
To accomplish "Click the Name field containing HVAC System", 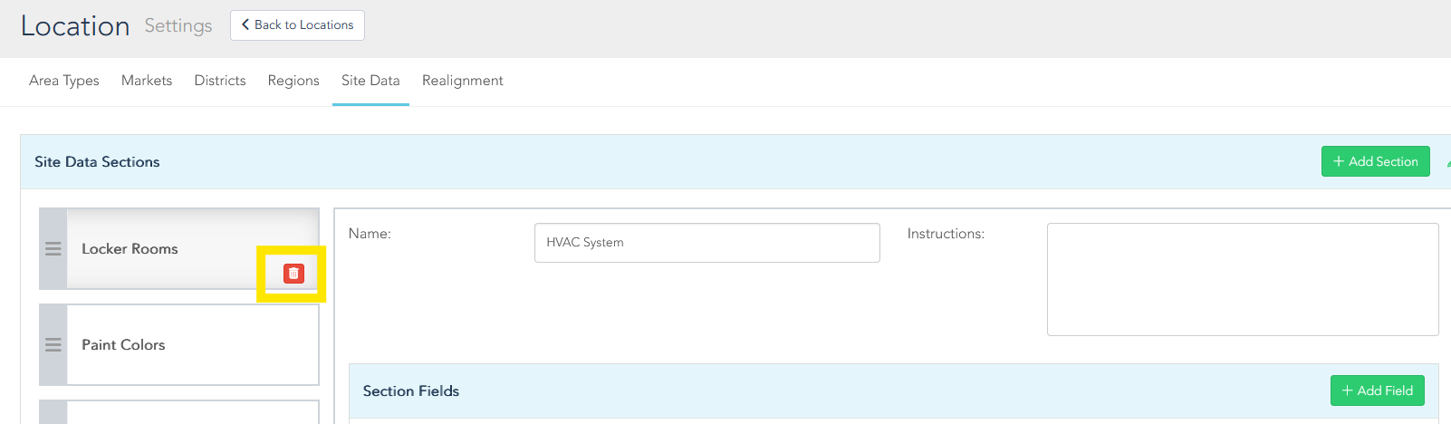I will tap(706, 243).
